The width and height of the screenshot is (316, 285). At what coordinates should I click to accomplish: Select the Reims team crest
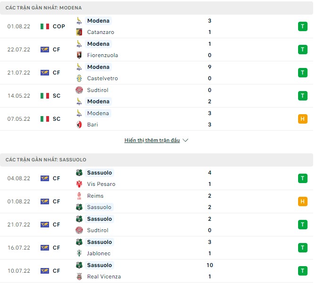[x=79, y=196]
